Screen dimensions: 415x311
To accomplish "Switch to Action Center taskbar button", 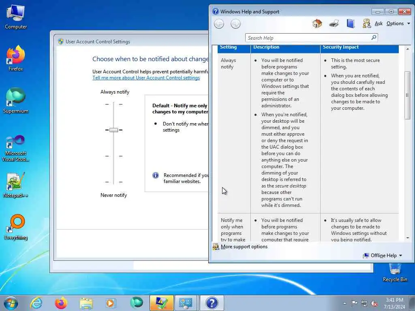I will pos(161,303).
